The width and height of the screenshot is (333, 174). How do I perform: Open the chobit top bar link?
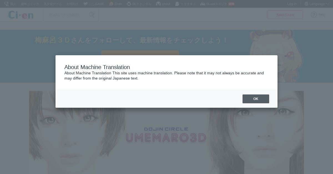point(163,4)
